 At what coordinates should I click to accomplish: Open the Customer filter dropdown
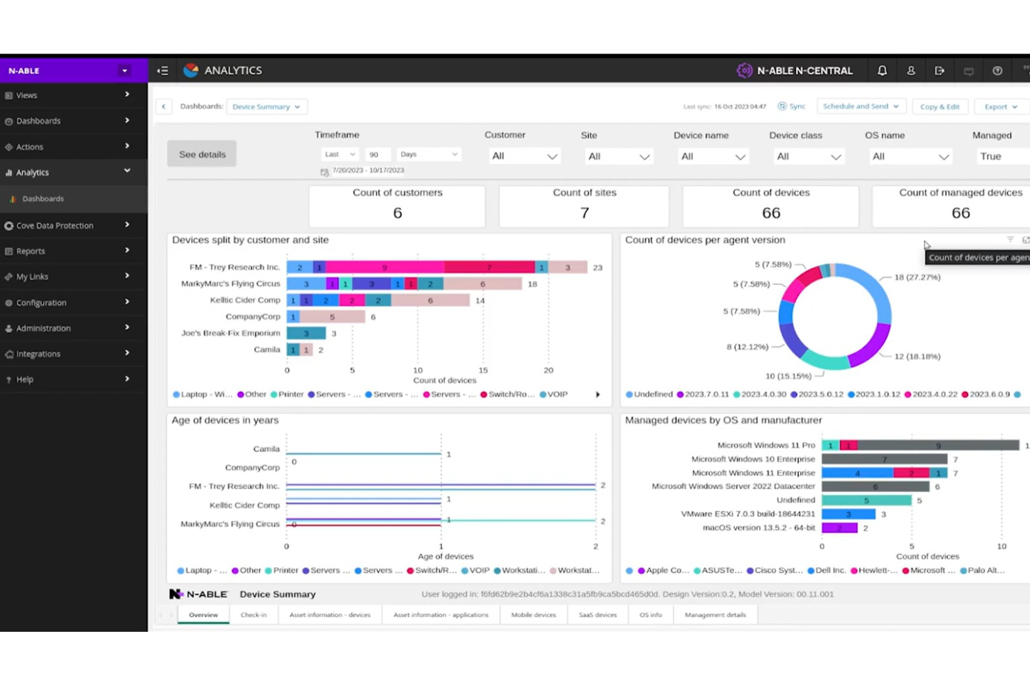tap(524, 156)
